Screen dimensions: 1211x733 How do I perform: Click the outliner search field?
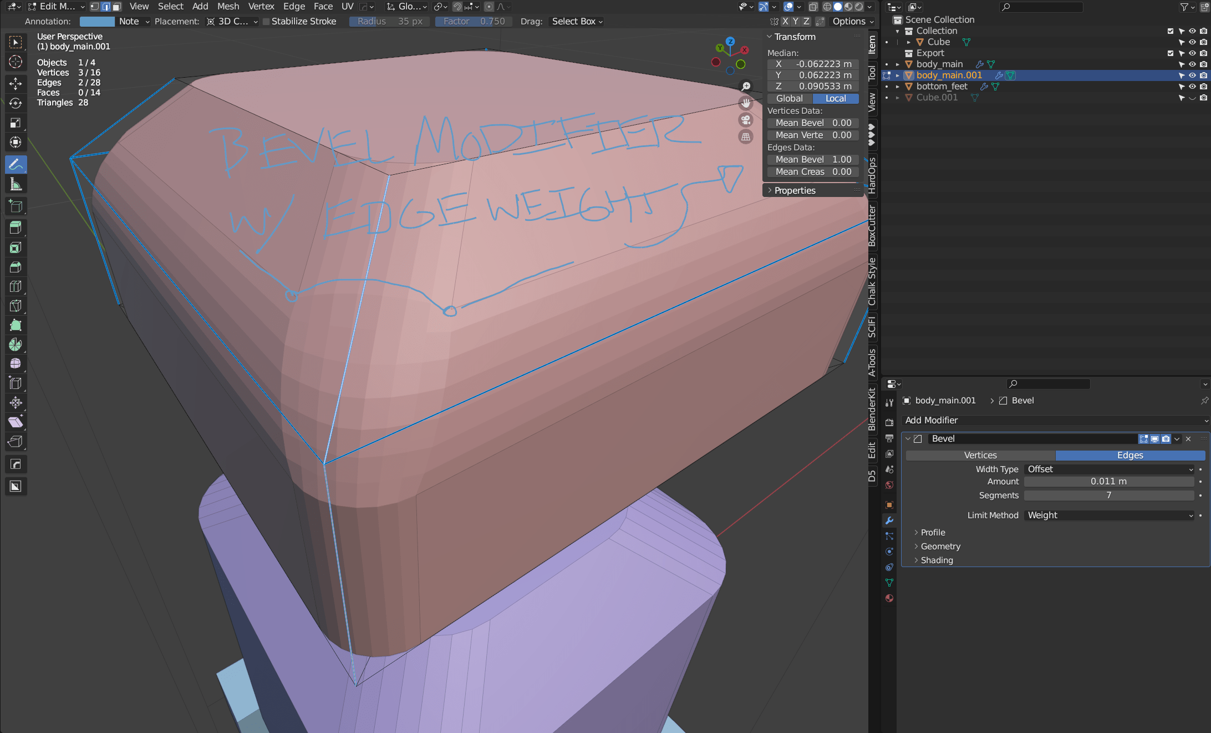(x=1041, y=7)
